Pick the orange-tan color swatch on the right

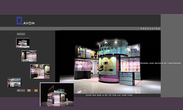(36, 90)
